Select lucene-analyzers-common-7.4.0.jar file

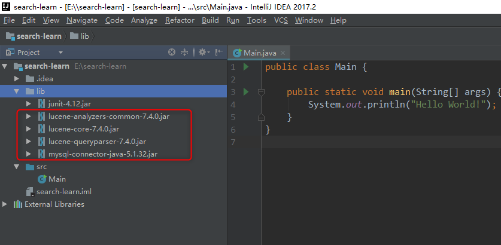pos(109,117)
